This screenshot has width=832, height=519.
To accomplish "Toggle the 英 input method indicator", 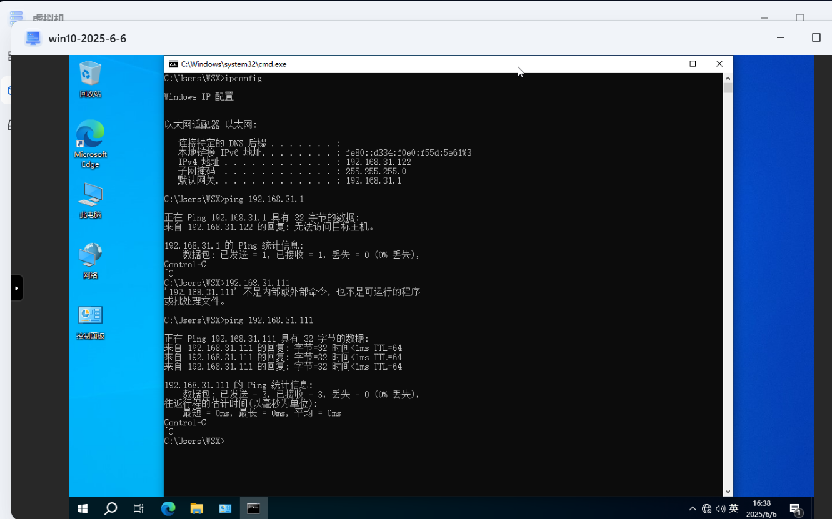I will (734, 508).
